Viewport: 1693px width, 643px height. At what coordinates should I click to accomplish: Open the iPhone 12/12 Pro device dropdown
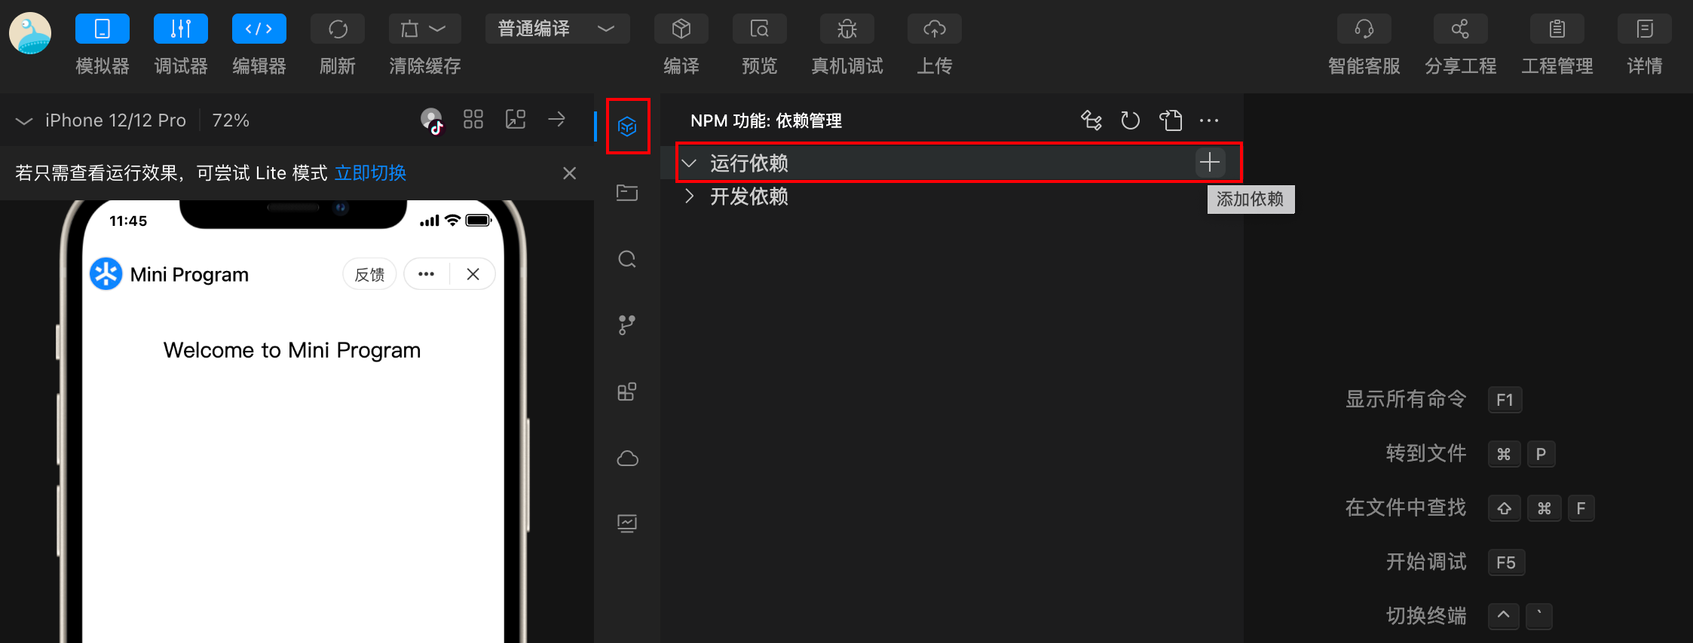(101, 120)
